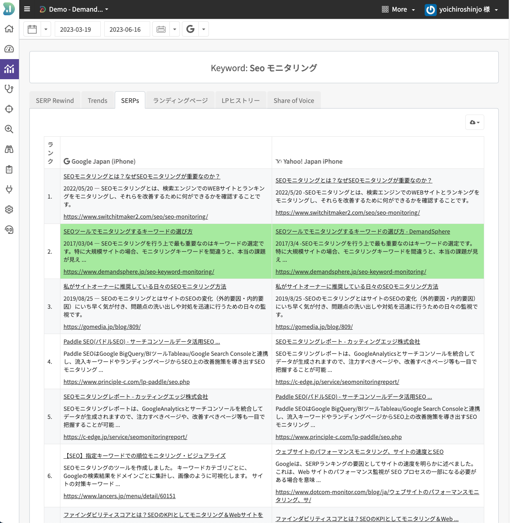Open the dashboard gauge icon in the sidebar
Viewport: 510px width, 523px height.
tap(9, 49)
